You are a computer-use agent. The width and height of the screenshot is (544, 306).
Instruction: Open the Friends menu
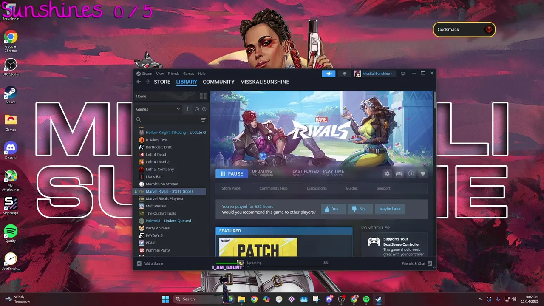click(x=173, y=74)
